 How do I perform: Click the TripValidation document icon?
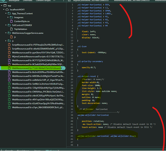coord(11,29)
